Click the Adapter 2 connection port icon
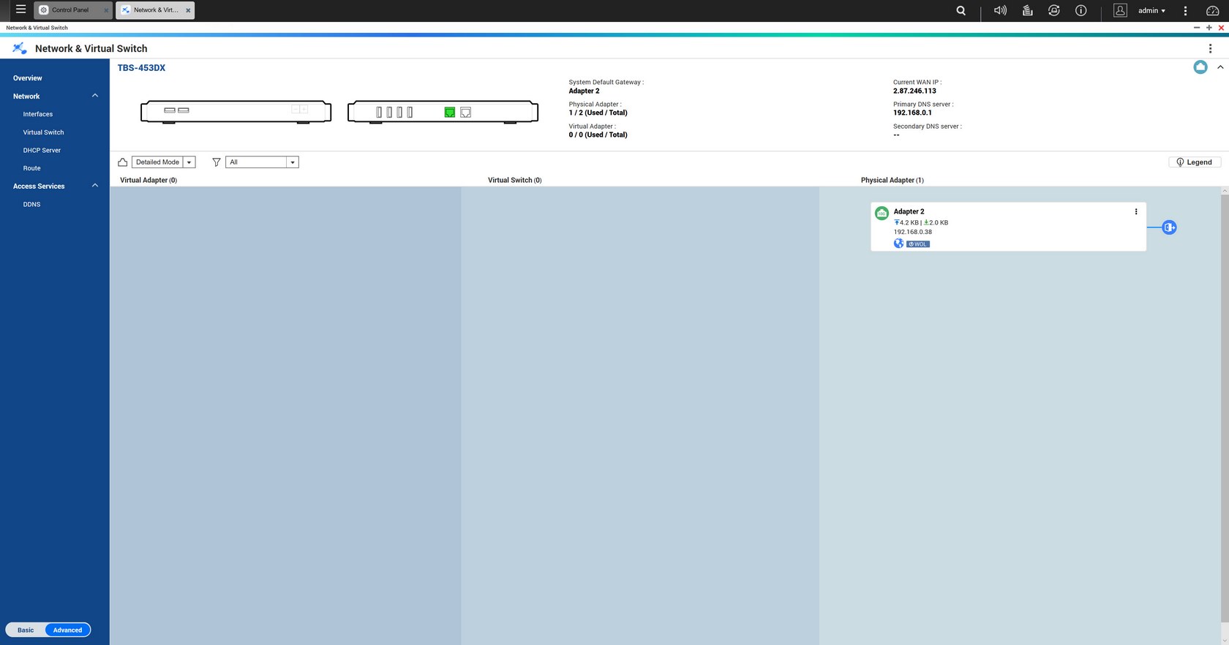Viewport: 1229px width, 645px height. (x=1169, y=227)
